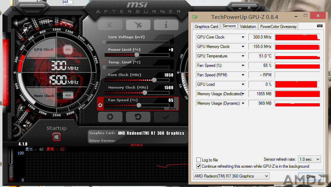Click the Memory Clock slider handle
This screenshot has width=331, height=187.
(x=145, y=92)
